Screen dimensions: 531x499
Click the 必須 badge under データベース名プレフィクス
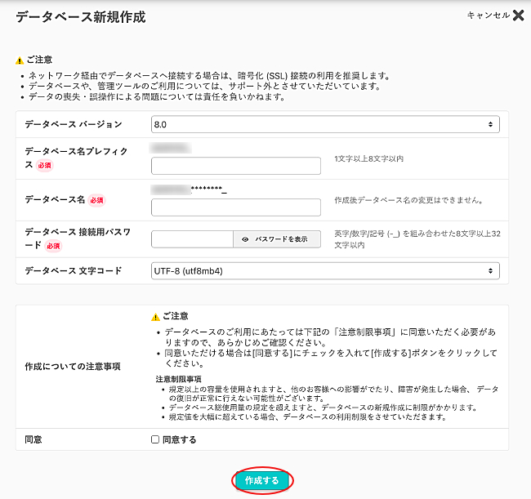click(x=44, y=165)
